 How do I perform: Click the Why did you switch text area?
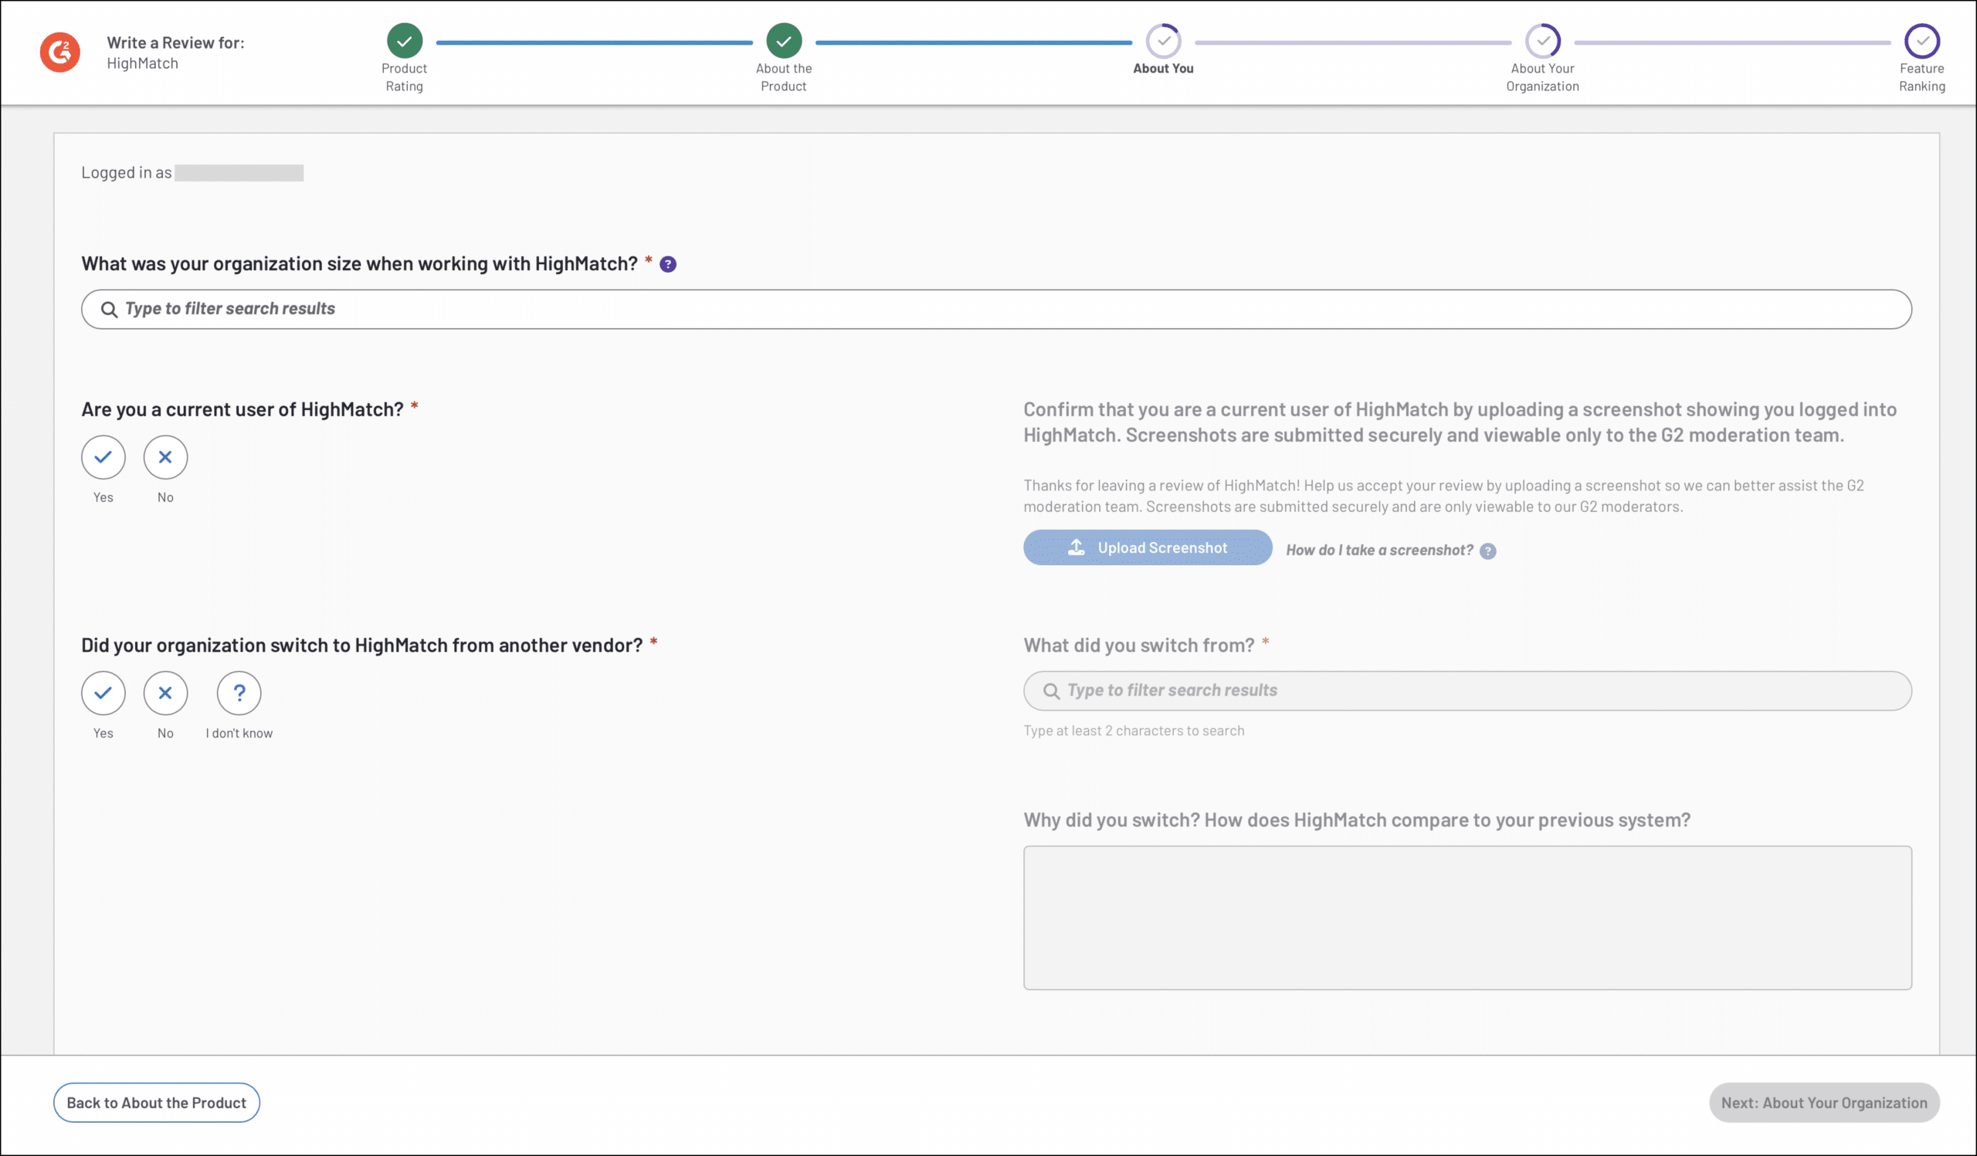[1467, 917]
